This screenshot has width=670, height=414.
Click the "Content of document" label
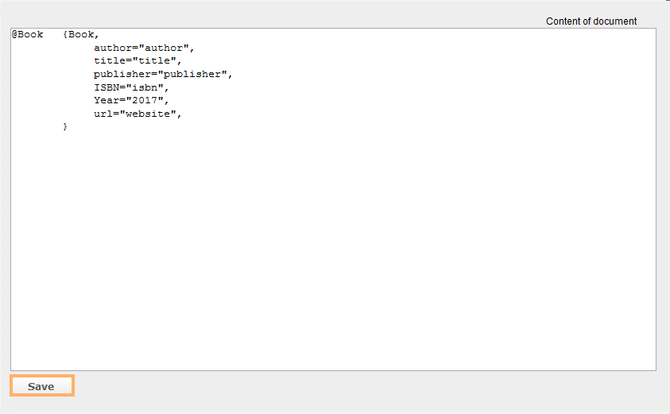(591, 21)
